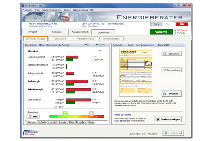Switch to the Gebäude tab
212x141 pixels.
click(57, 32)
